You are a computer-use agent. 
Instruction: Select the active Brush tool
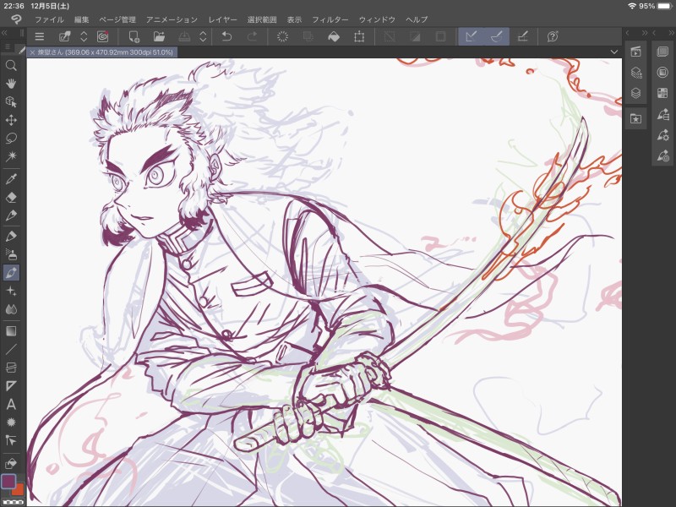click(x=11, y=272)
